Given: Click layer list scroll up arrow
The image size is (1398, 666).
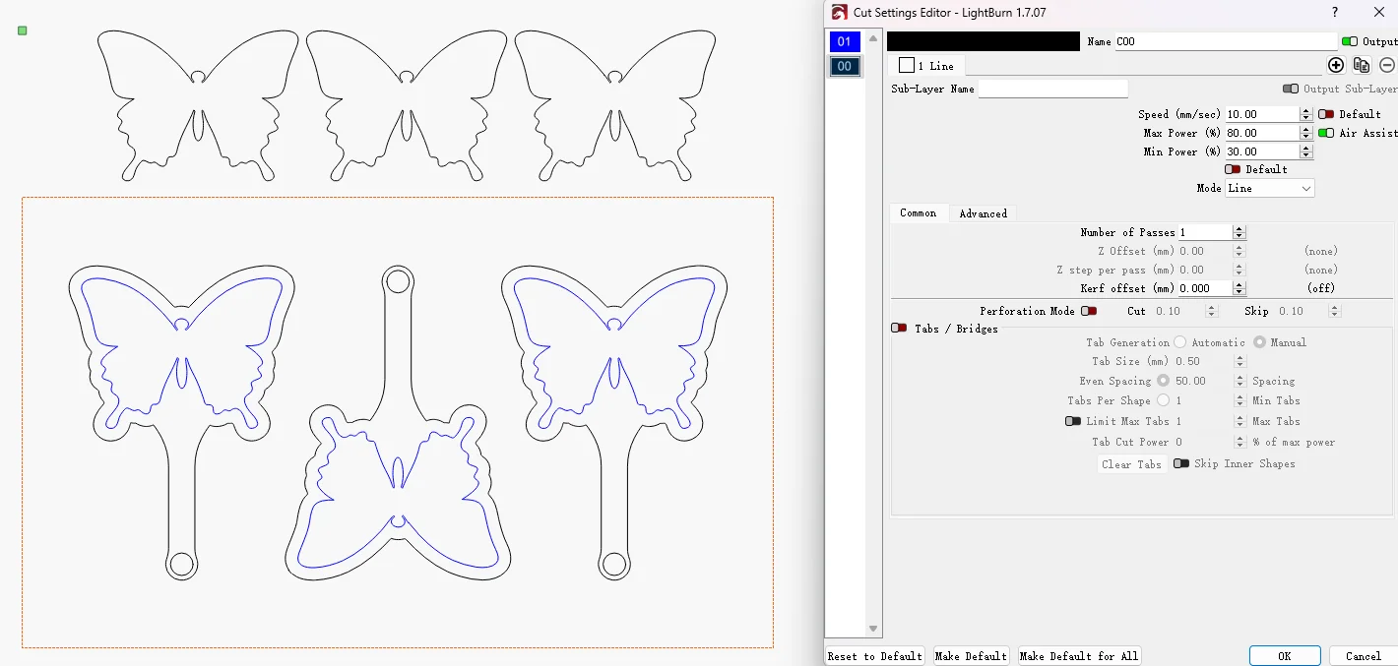Looking at the screenshot, I should [873, 38].
